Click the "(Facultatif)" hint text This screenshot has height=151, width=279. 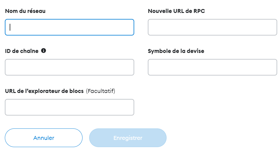pos(101,91)
